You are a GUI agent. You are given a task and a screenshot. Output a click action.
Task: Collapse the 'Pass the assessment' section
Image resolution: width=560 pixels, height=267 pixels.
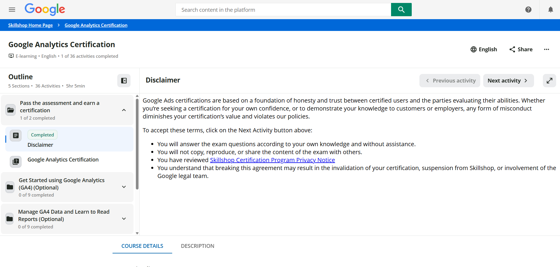coord(124,110)
